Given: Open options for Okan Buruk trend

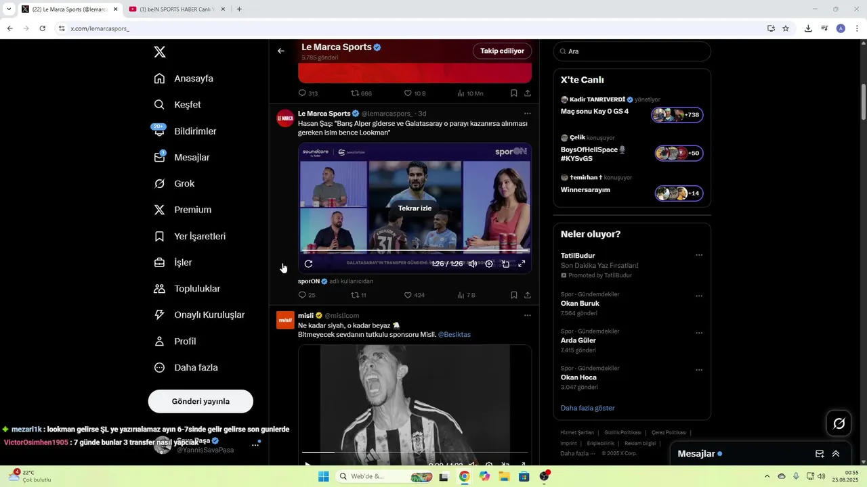Looking at the screenshot, I should pyautogui.click(x=699, y=296).
